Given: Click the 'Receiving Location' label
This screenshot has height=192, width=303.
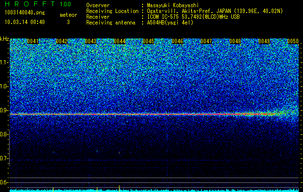Looking at the screenshot, I should 112,11.
